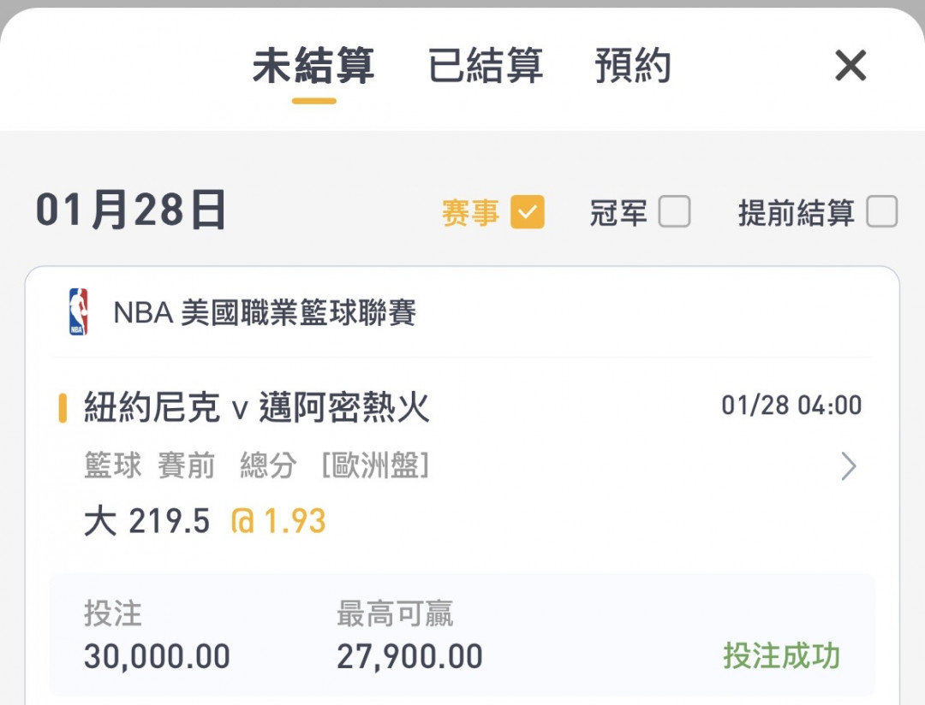This screenshot has width=925, height=705.
Task: Click the 投注成功 status label
Action: [782, 656]
